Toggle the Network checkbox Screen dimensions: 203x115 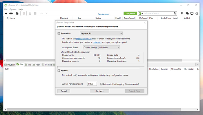[x=59, y=70]
